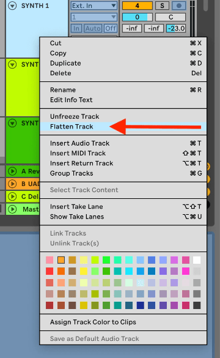
Task: Open the input channel 1 dropdown
Action: pos(94,17)
